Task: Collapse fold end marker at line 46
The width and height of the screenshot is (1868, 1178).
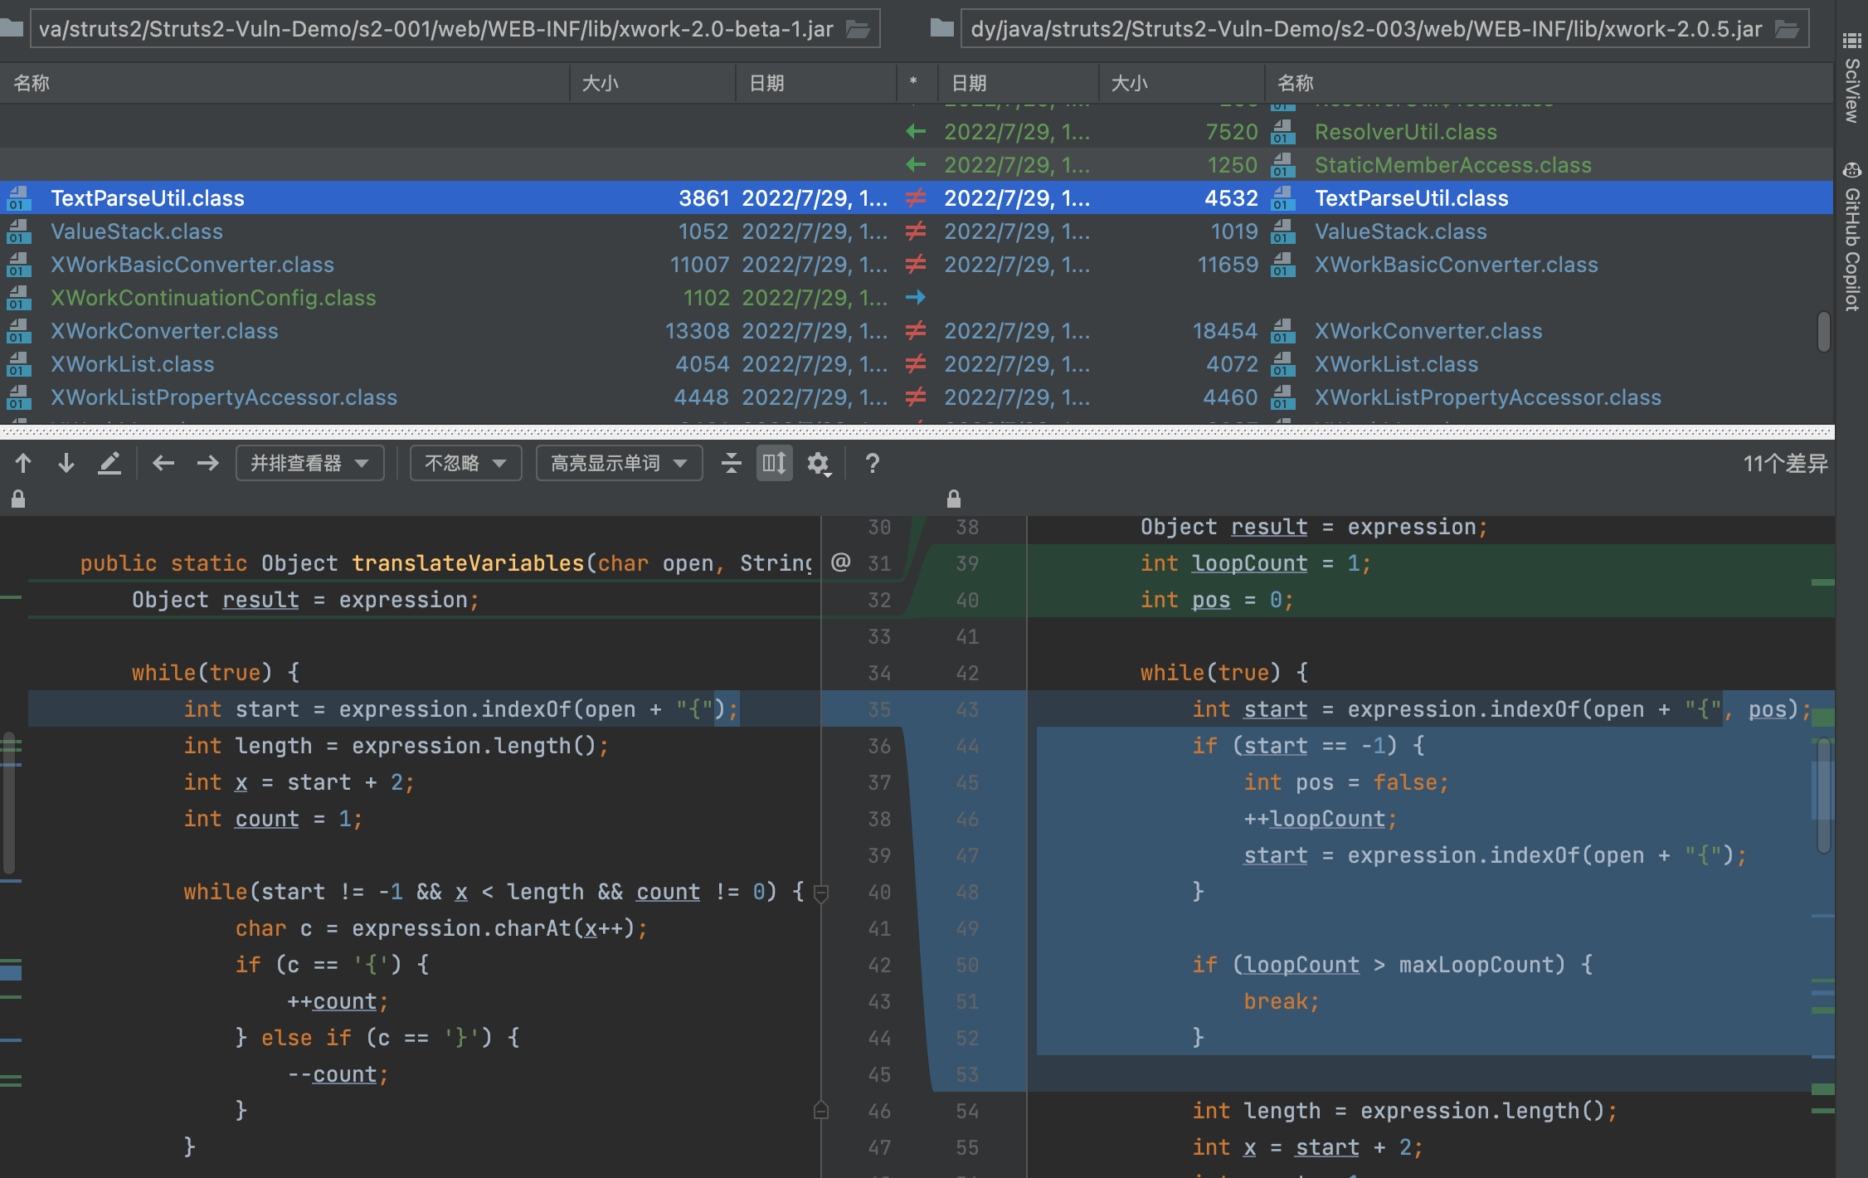Action: coord(821,1110)
